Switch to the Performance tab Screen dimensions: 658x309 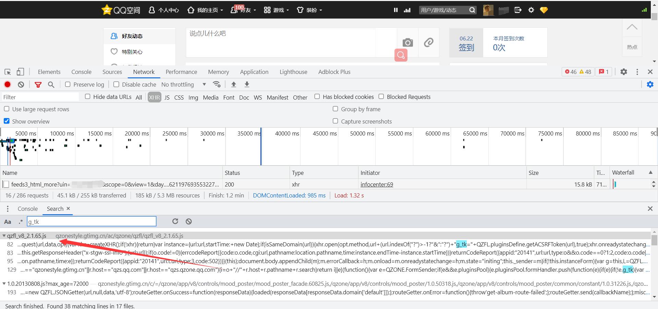tap(181, 72)
